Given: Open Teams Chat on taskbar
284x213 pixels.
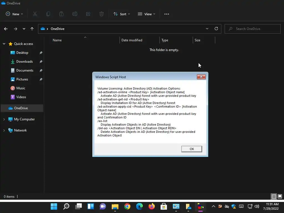Looking at the screenshot, I should click(x=103, y=206).
